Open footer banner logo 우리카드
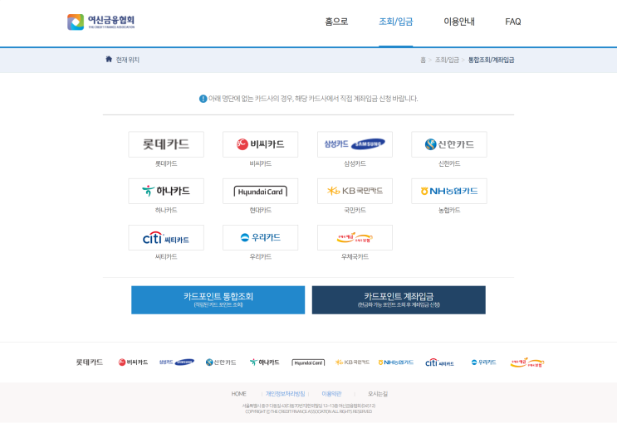Screen dimensions: 617x423 click(483, 362)
